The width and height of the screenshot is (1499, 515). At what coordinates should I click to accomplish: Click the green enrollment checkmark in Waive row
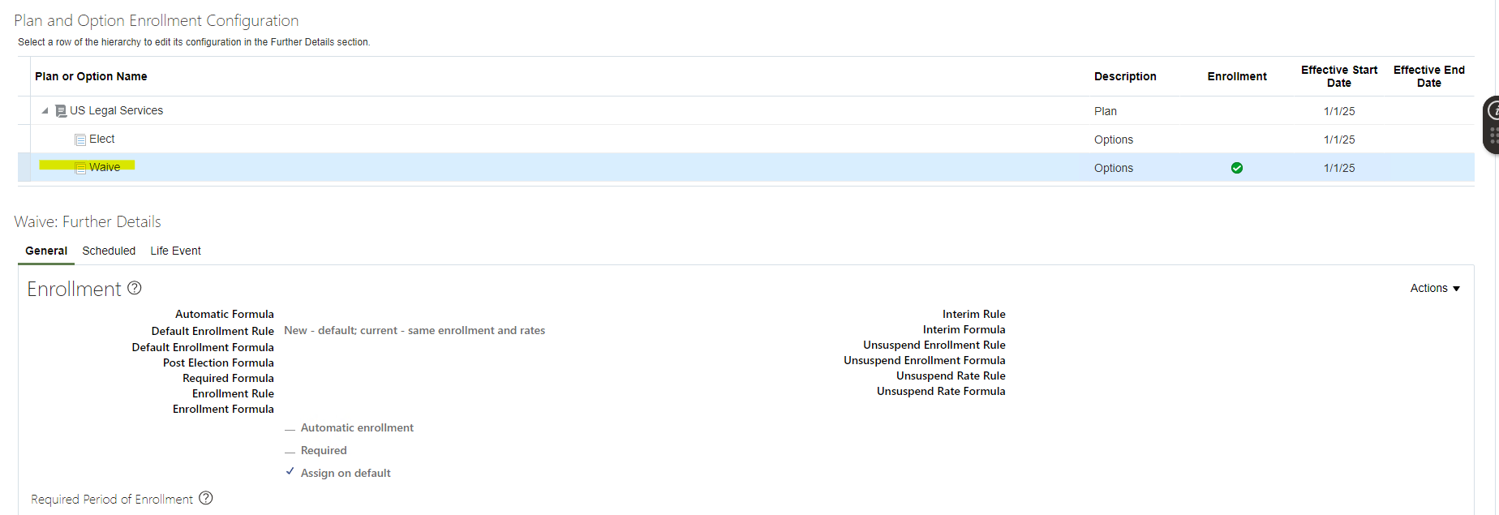[1237, 168]
